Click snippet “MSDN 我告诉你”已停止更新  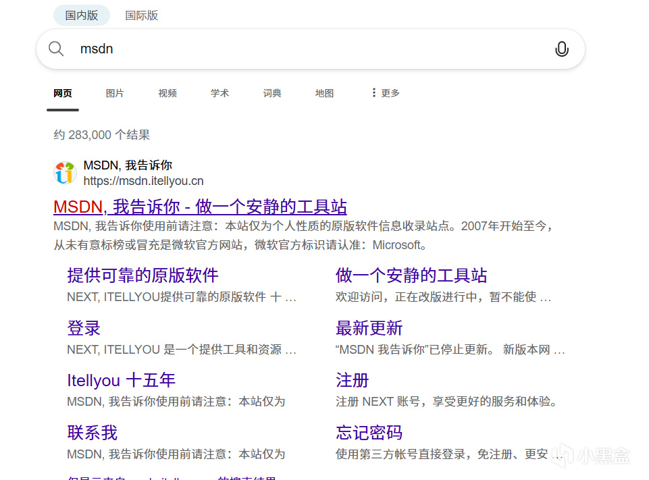450,350
